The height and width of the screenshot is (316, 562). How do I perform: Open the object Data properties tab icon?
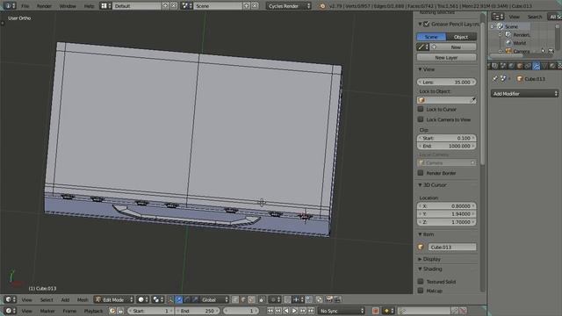pos(544,66)
